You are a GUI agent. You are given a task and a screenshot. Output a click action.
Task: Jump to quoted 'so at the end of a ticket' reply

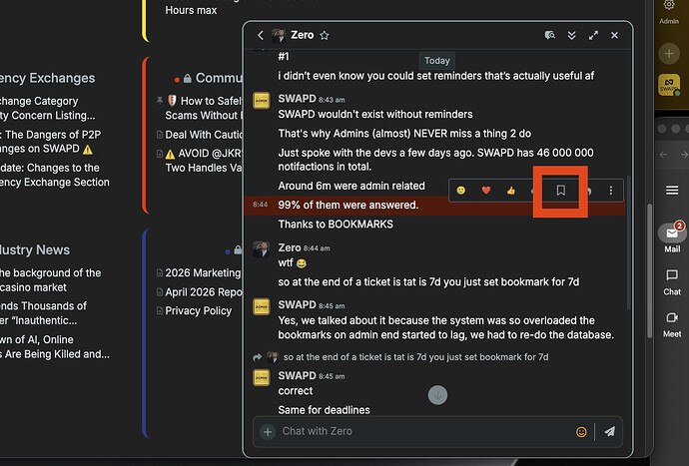tap(415, 357)
